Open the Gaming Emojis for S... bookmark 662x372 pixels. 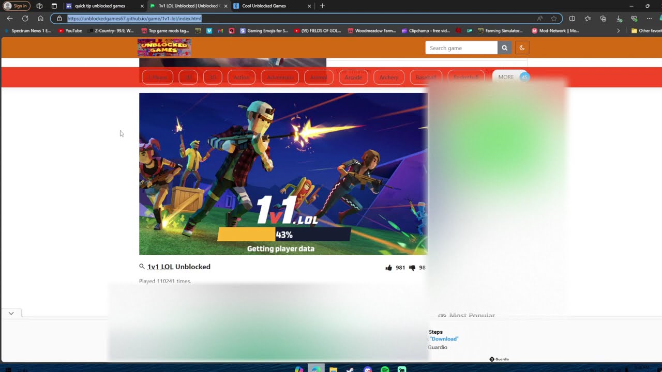click(x=264, y=30)
